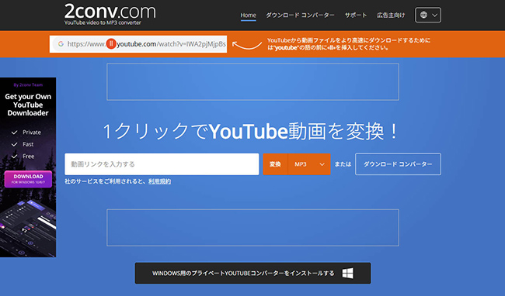
Task: Click the purple DOWNLOAD button in ad
Action: click(28, 179)
